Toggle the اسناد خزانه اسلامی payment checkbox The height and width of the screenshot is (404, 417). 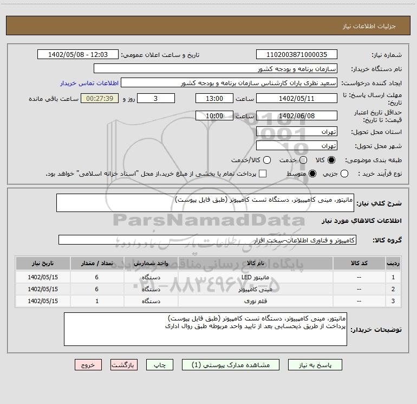tap(263, 174)
